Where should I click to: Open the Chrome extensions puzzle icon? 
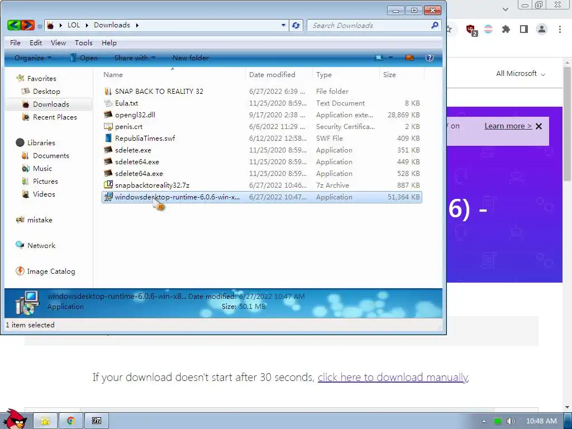[506, 29]
